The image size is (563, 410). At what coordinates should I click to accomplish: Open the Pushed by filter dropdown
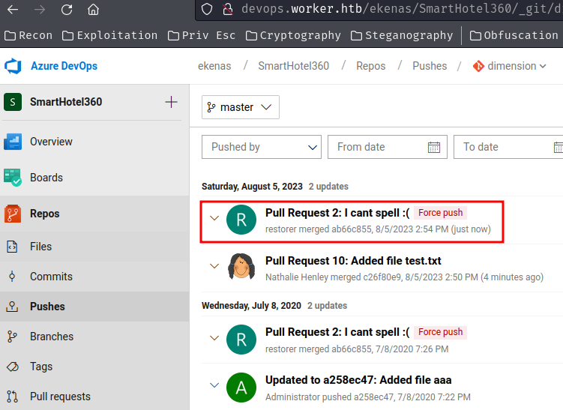click(262, 147)
